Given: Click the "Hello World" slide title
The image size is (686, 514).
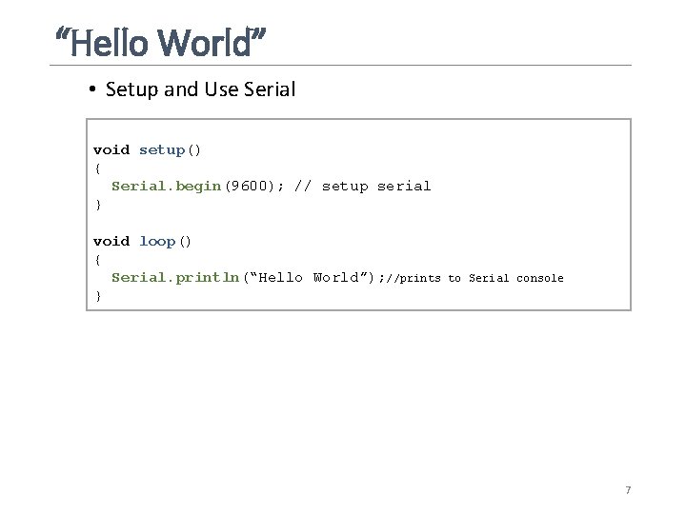Looking at the screenshot, I should tap(161, 42).
